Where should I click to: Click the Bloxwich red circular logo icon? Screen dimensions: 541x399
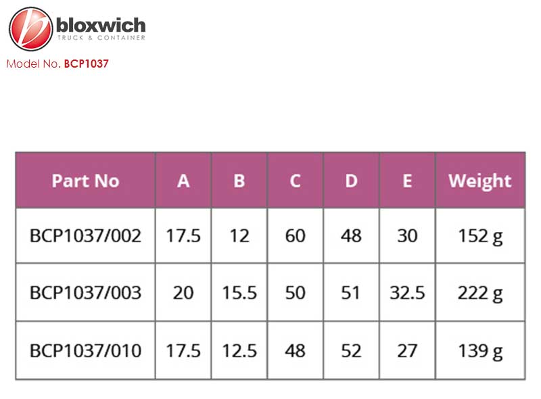pyautogui.click(x=30, y=29)
